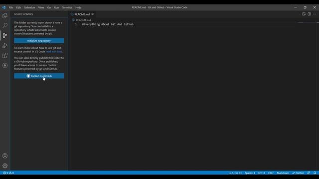Click the README.md breadcrumb
319x179 pixels.
pyautogui.click(x=83, y=20)
